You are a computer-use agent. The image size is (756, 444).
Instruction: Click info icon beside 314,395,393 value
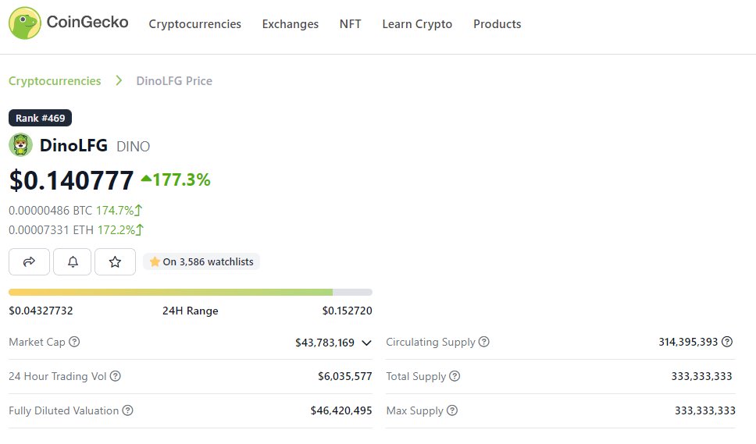tap(727, 342)
